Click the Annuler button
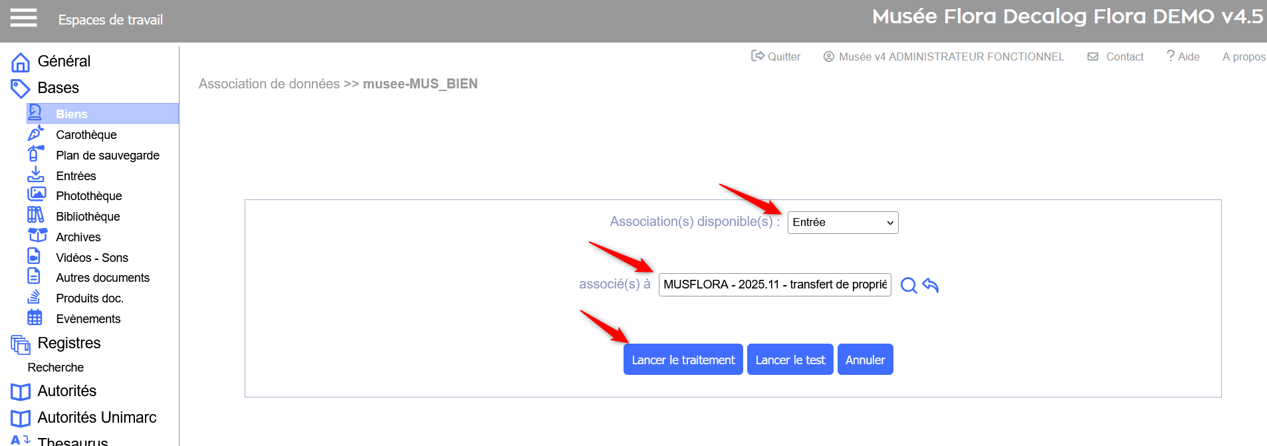The image size is (1267, 446). pyautogui.click(x=865, y=360)
